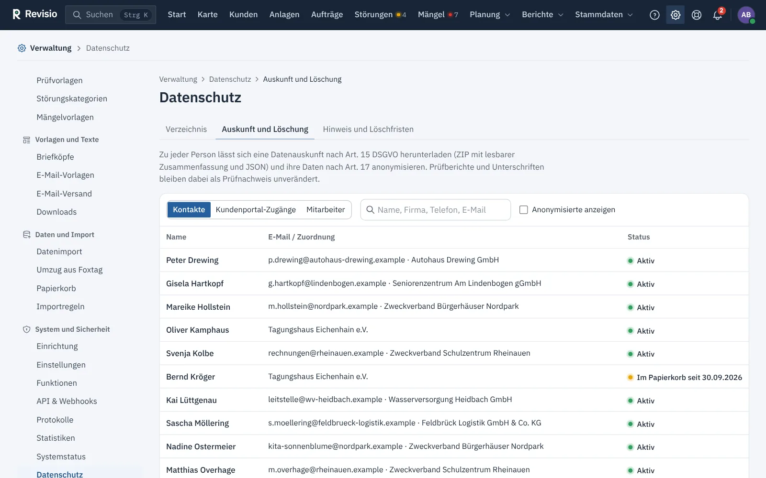Expand the Berichte dropdown menu
766x478 pixels.
tap(542, 15)
